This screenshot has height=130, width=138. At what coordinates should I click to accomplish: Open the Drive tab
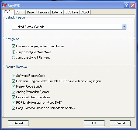click(31, 12)
